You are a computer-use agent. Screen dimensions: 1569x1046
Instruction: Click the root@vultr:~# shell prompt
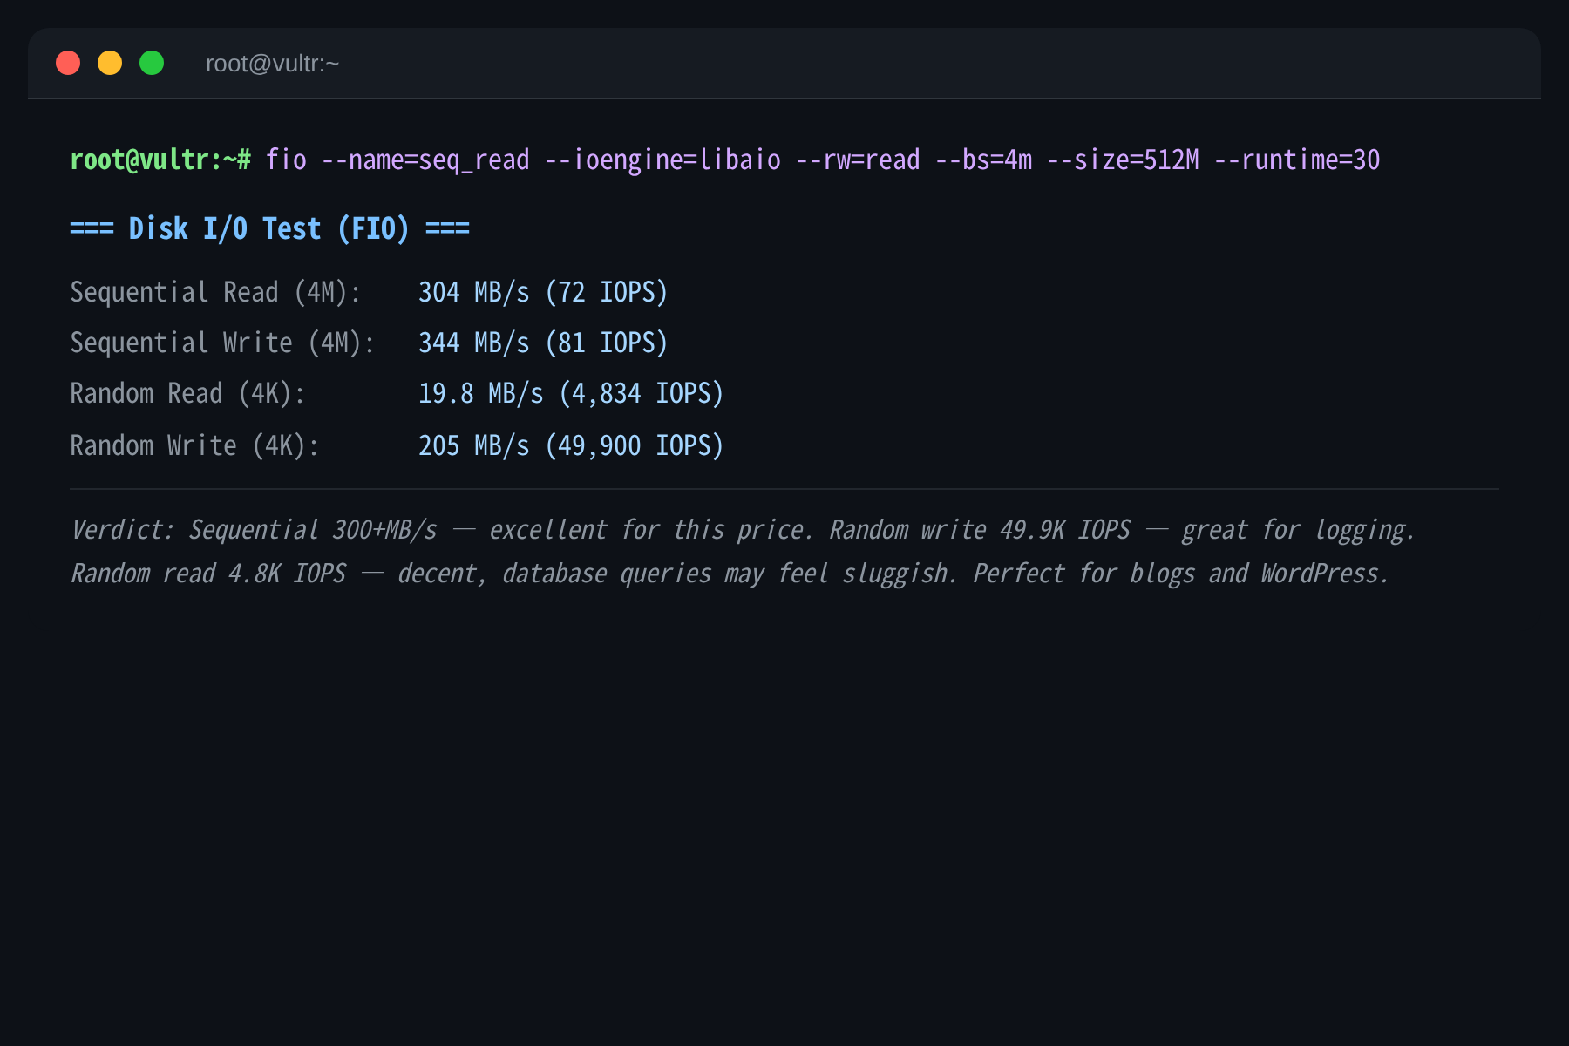point(160,160)
